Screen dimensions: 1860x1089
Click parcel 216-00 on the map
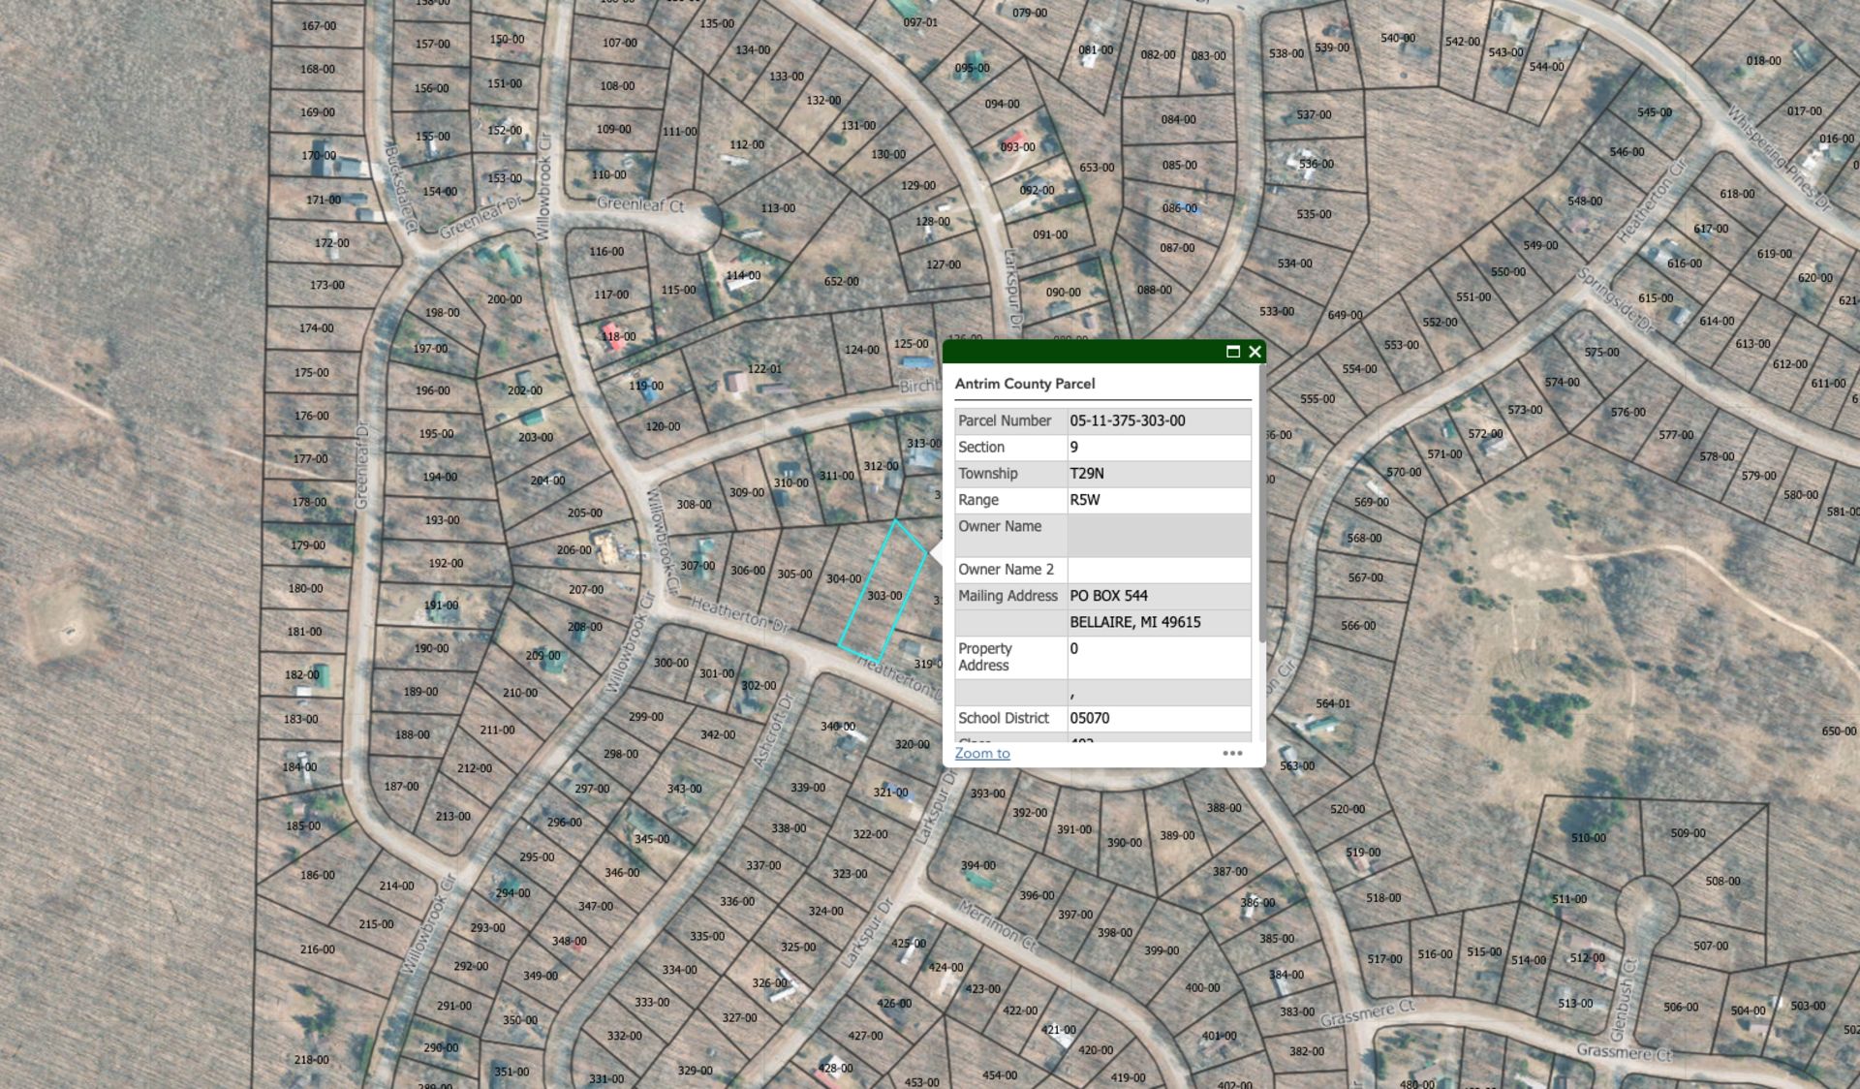(x=317, y=949)
